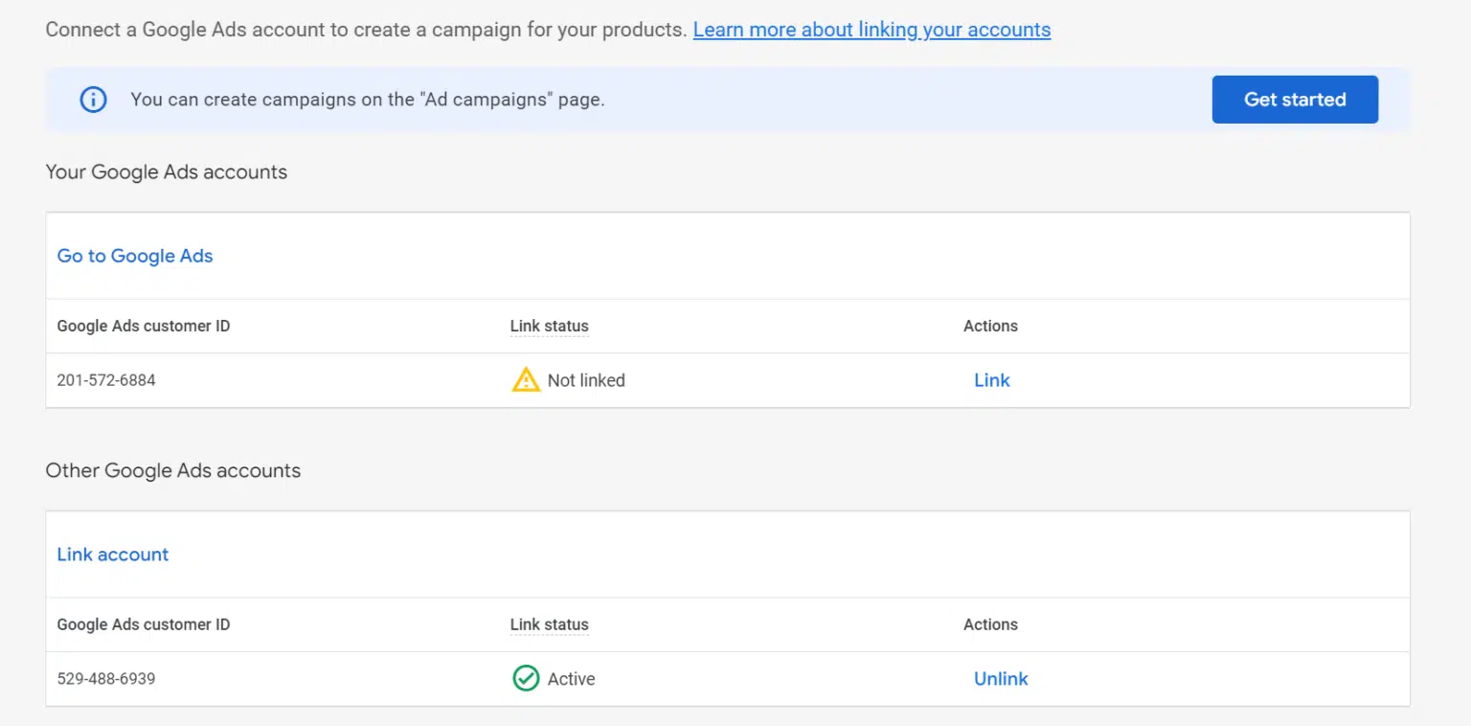The image size is (1471, 726).
Task: Click the Actions header in the first table
Action: (990, 326)
